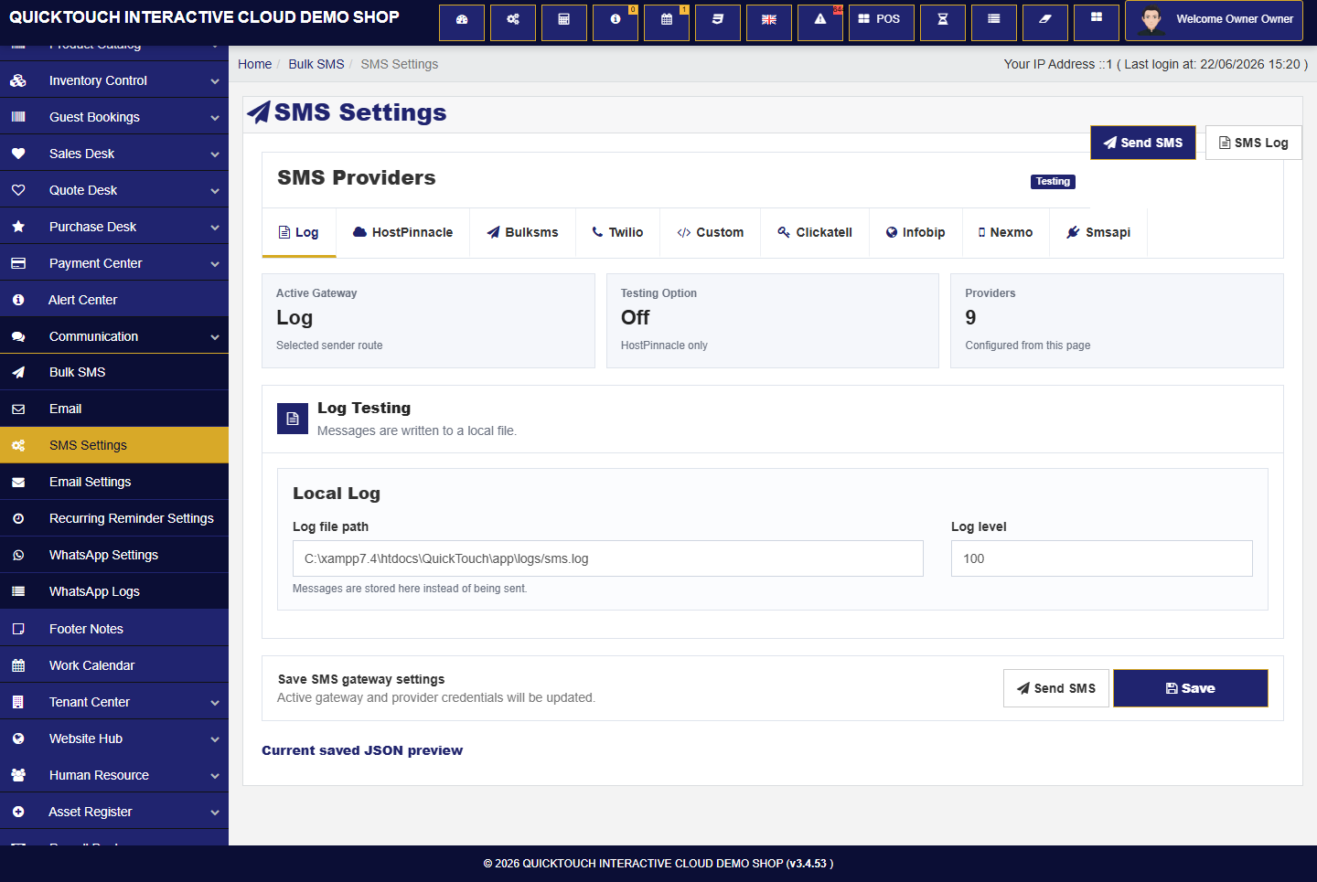
Task: Collapse the Communication menu chevron
Action: click(215, 337)
